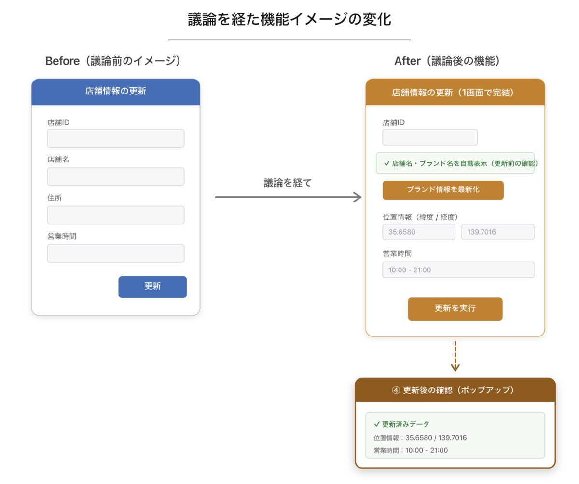Click the 営業時間 field in Before form
Image resolution: width=579 pixels, height=484 pixels.
116,254
